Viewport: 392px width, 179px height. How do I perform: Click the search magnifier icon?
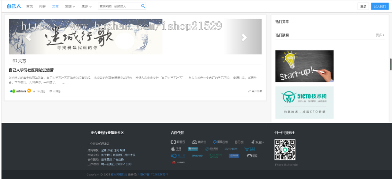[143, 6]
